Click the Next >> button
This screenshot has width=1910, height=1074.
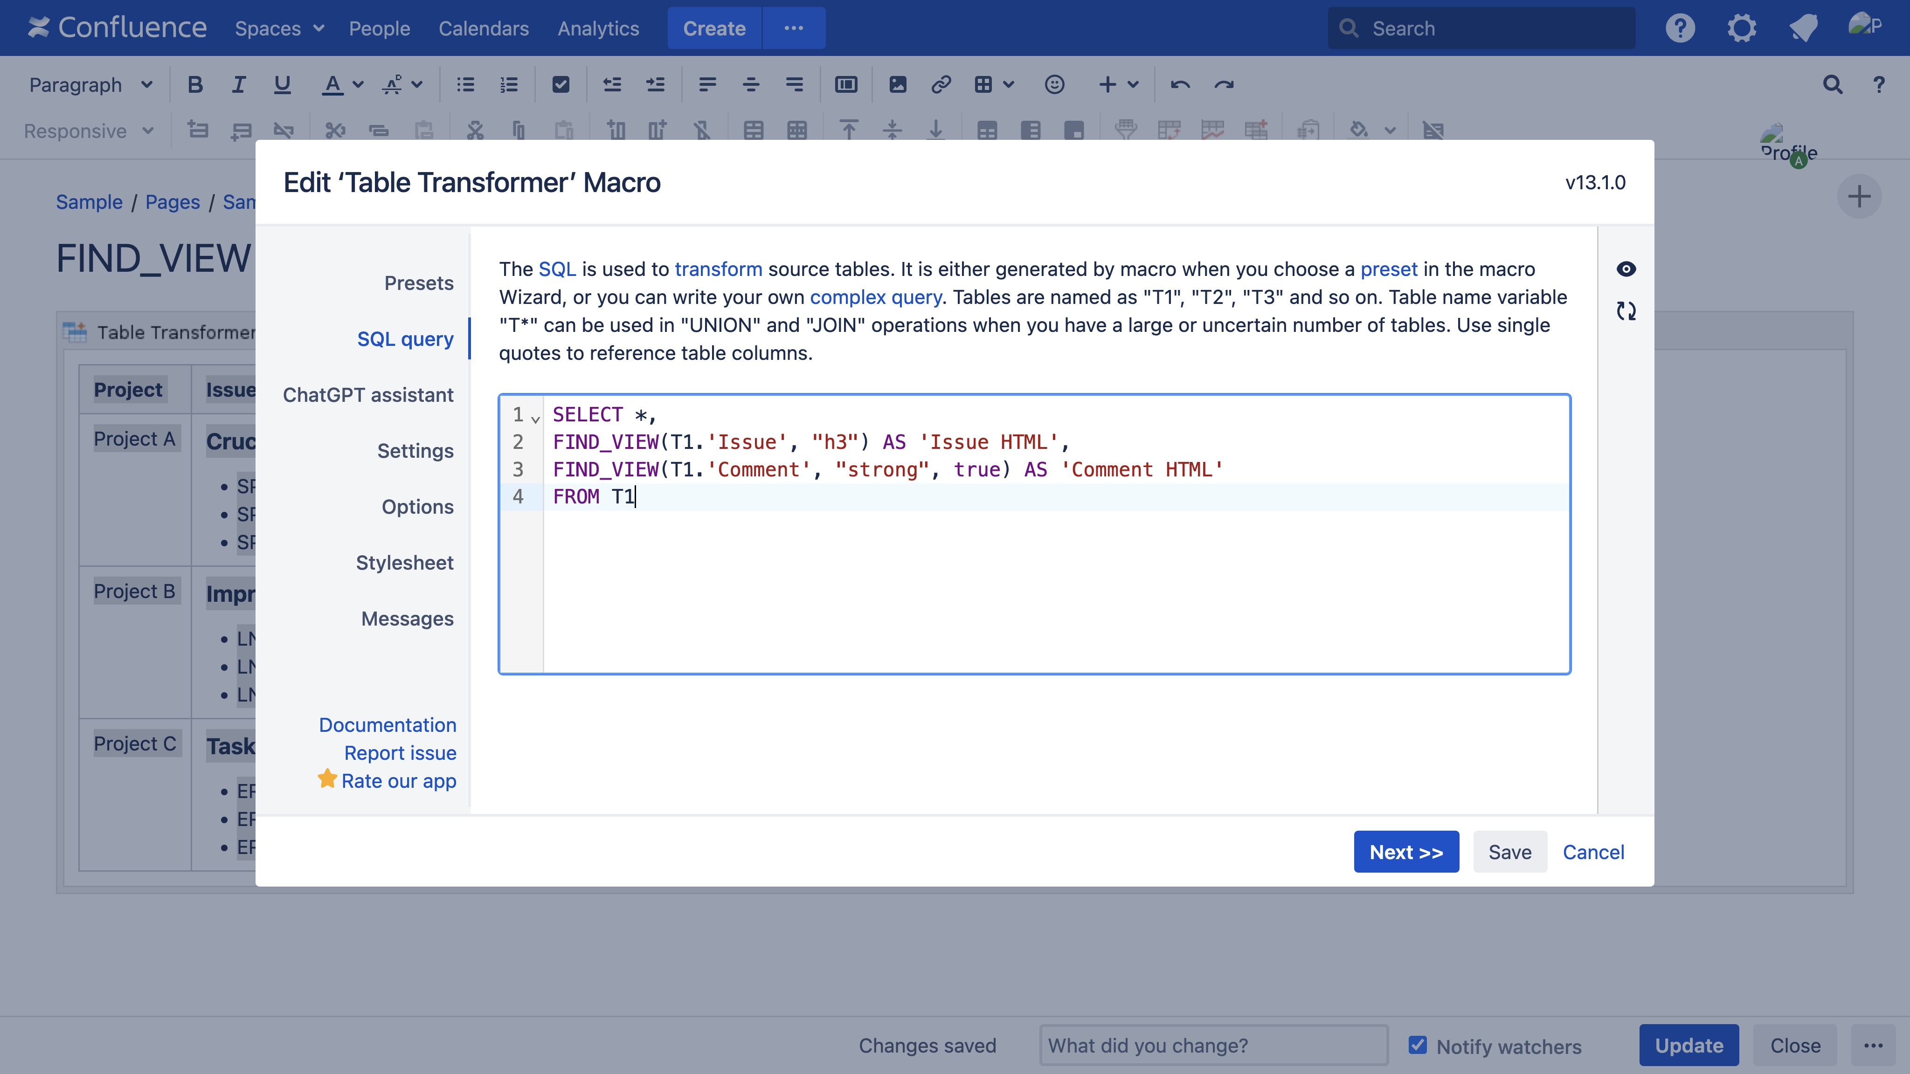coord(1406,852)
